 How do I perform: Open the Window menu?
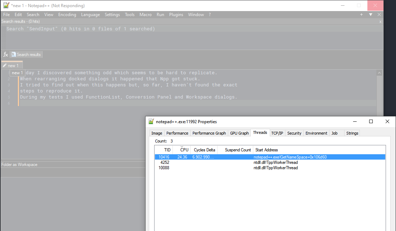[196, 15]
